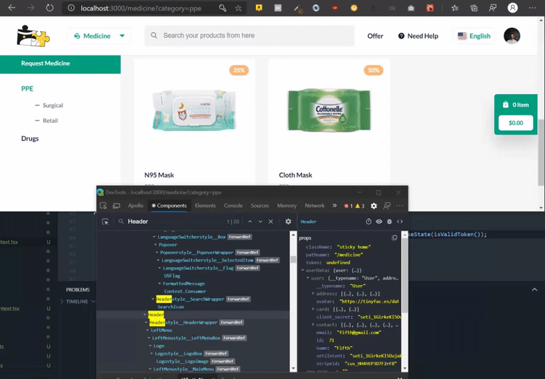This screenshot has height=379, width=545.
Task: Open the Memory tab
Action: pyautogui.click(x=287, y=206)
